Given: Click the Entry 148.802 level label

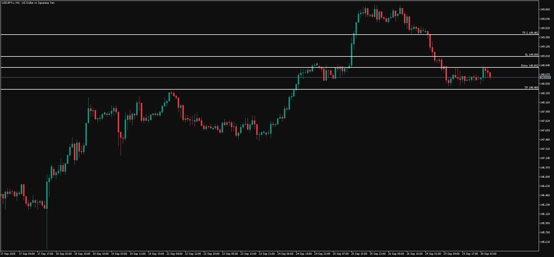Looking at the screenshot, I should [529, 66].
